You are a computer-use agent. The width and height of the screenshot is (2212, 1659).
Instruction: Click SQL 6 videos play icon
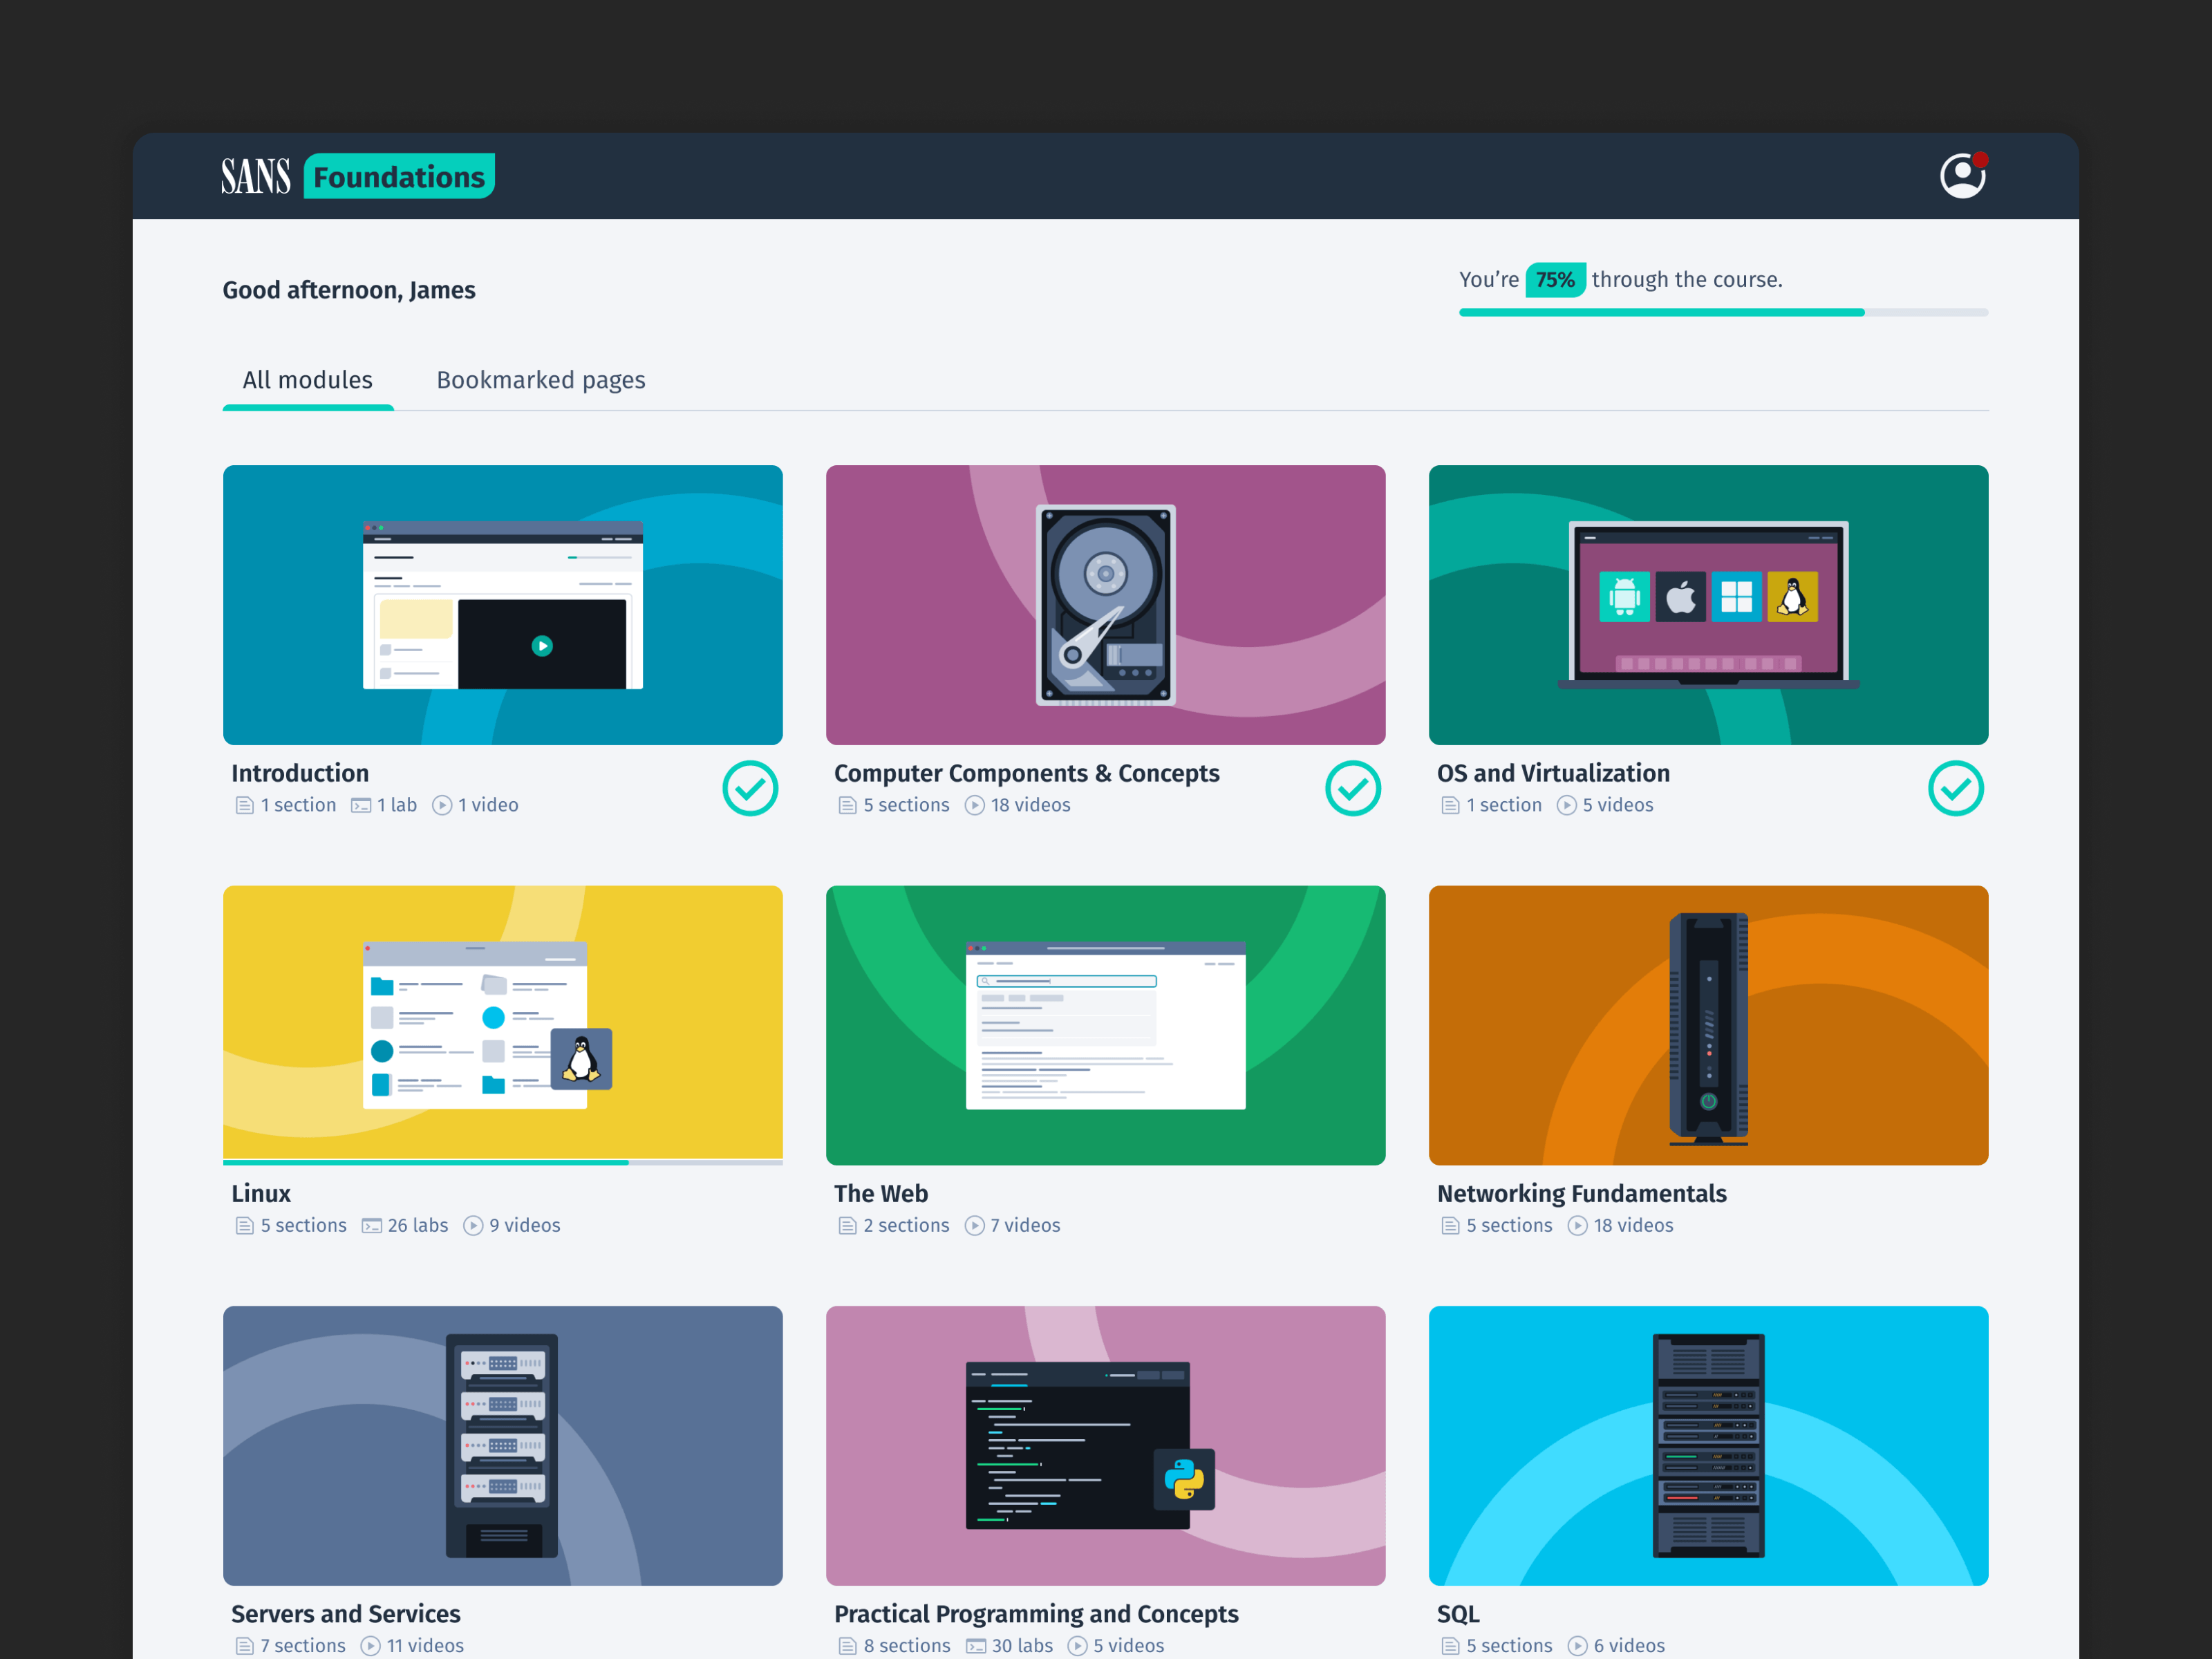click(x=1577, y=1645)
